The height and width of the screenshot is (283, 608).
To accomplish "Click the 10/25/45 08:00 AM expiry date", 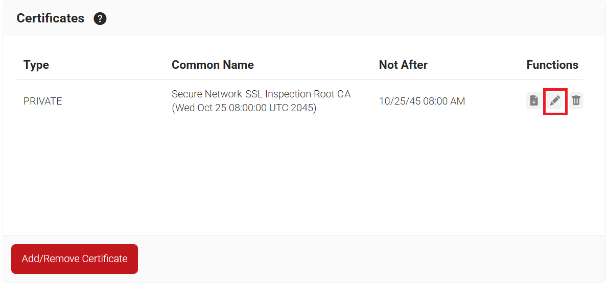I will (x=422, y=101).
